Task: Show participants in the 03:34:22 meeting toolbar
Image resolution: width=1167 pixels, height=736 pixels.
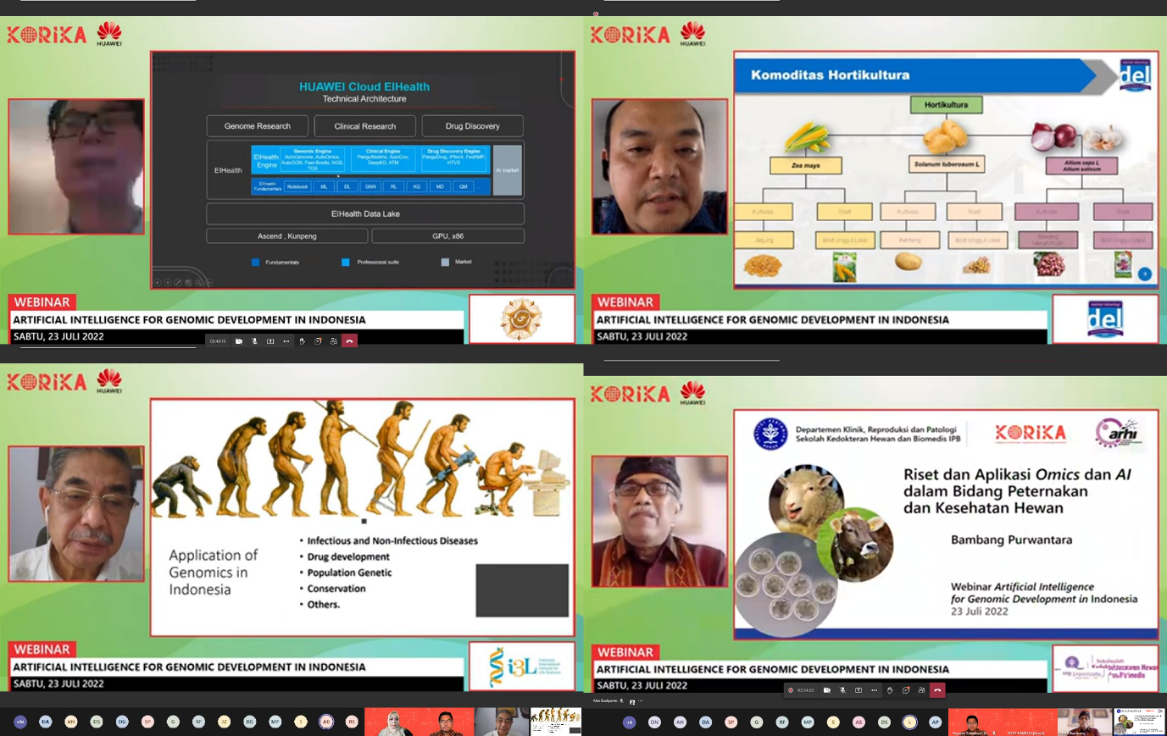Action: pos(921,690)
